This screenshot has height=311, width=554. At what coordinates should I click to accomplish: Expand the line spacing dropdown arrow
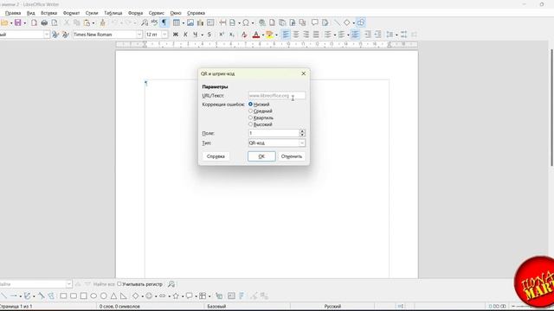(x=396, y=35)
